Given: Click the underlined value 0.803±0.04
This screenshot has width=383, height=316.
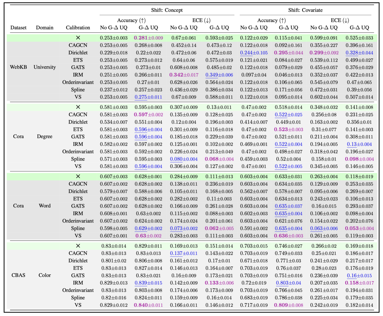Looking at the screenshot, I should click(x=289, y=283).
